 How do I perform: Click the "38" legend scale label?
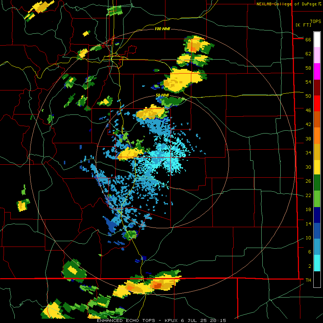tap(308, 139)
